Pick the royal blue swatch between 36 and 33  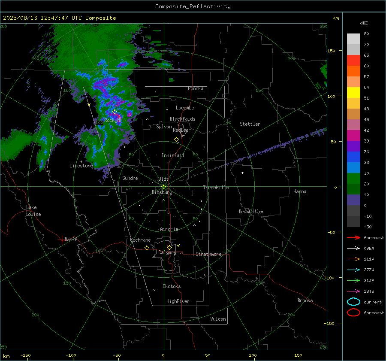point(353,157)
